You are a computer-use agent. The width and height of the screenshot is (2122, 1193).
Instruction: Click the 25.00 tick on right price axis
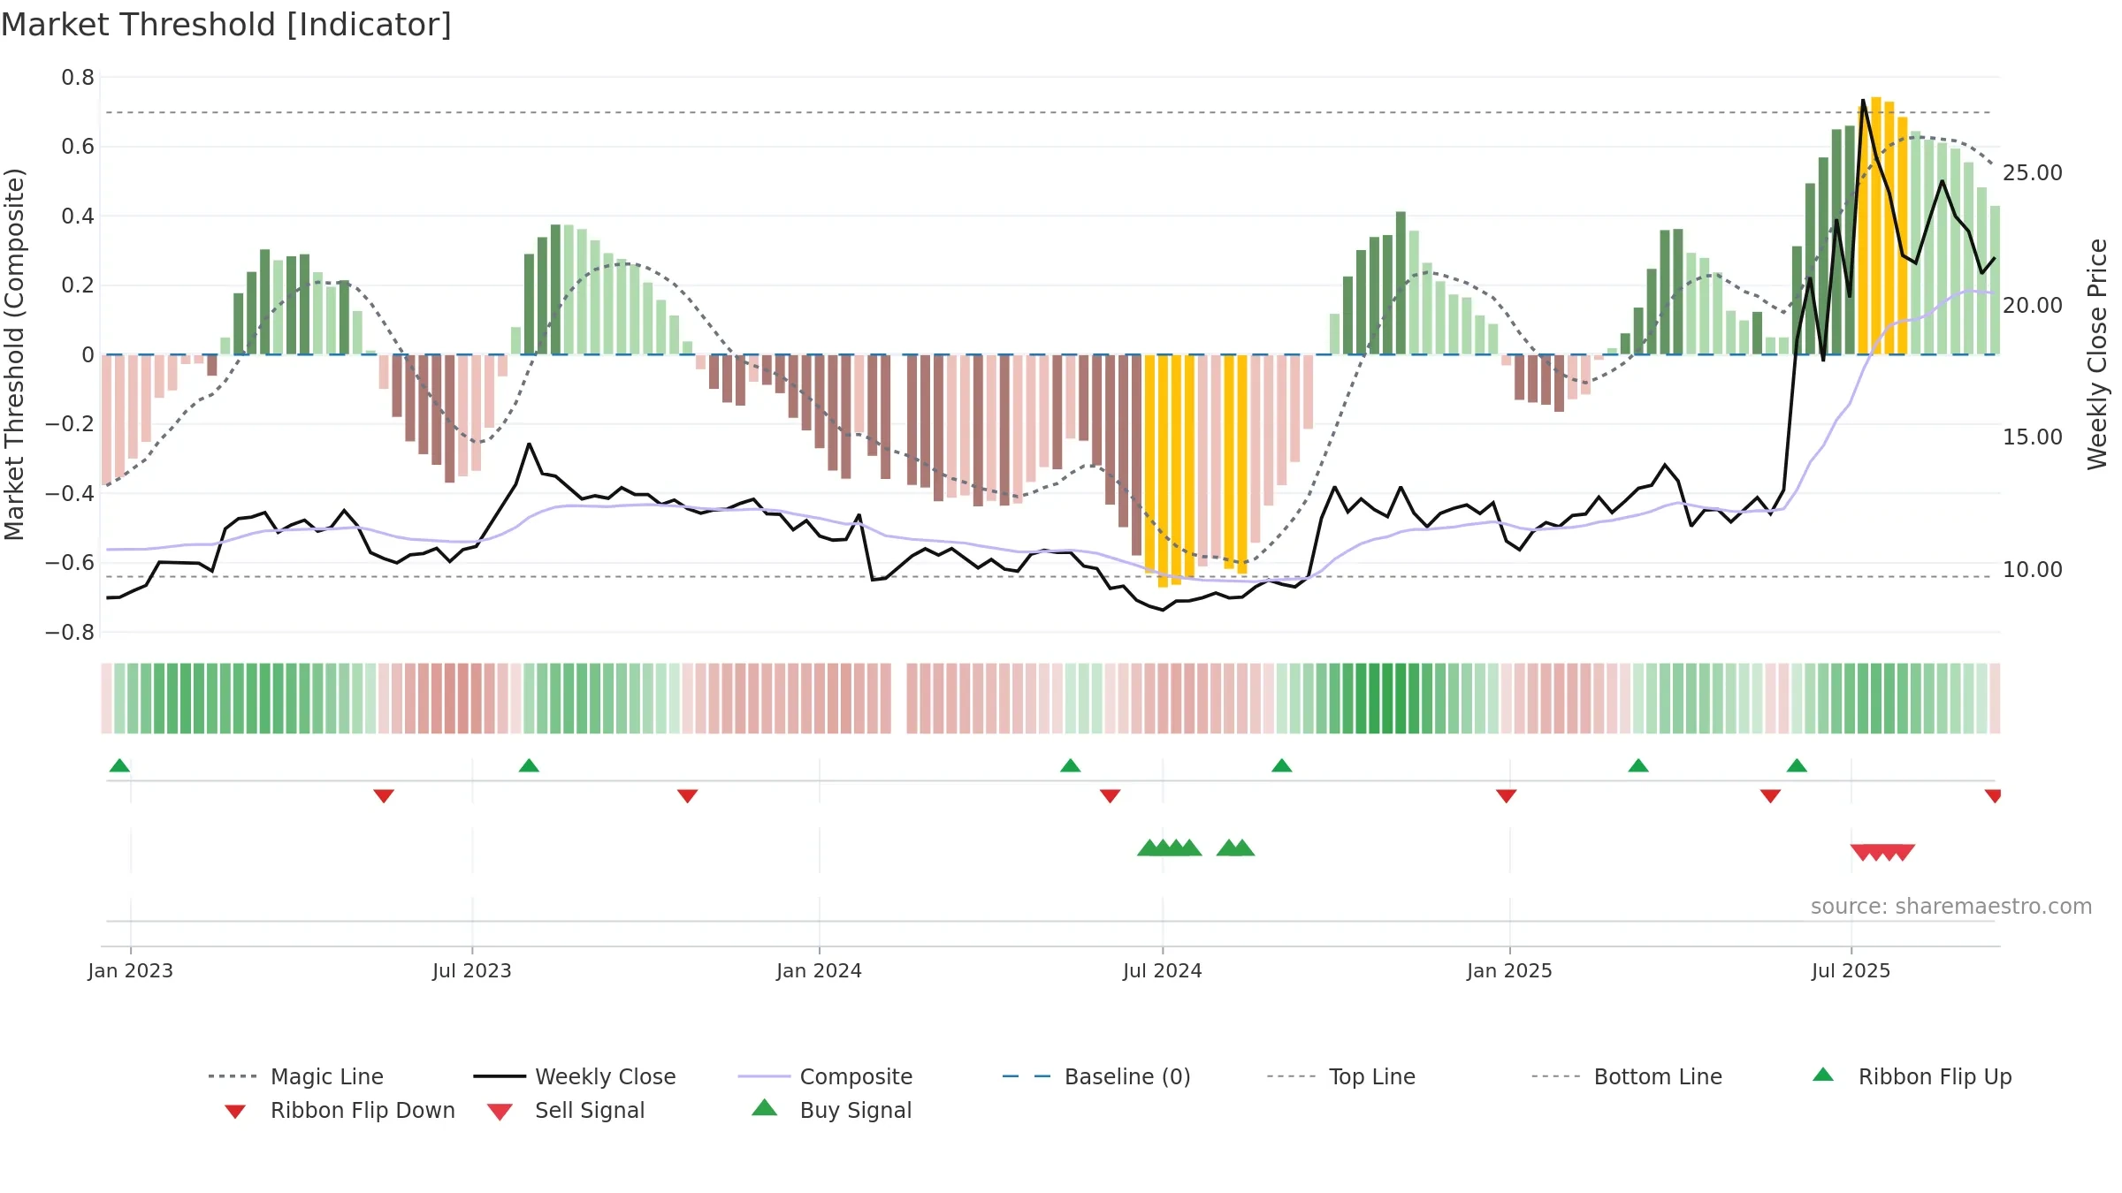point(2033,173)
